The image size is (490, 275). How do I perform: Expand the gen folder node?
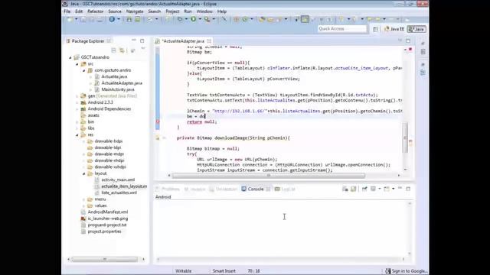pos(77,96)
